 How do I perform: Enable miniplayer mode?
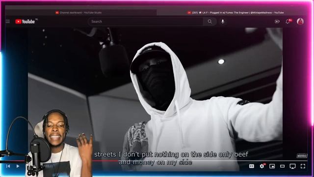click(272, 166)
